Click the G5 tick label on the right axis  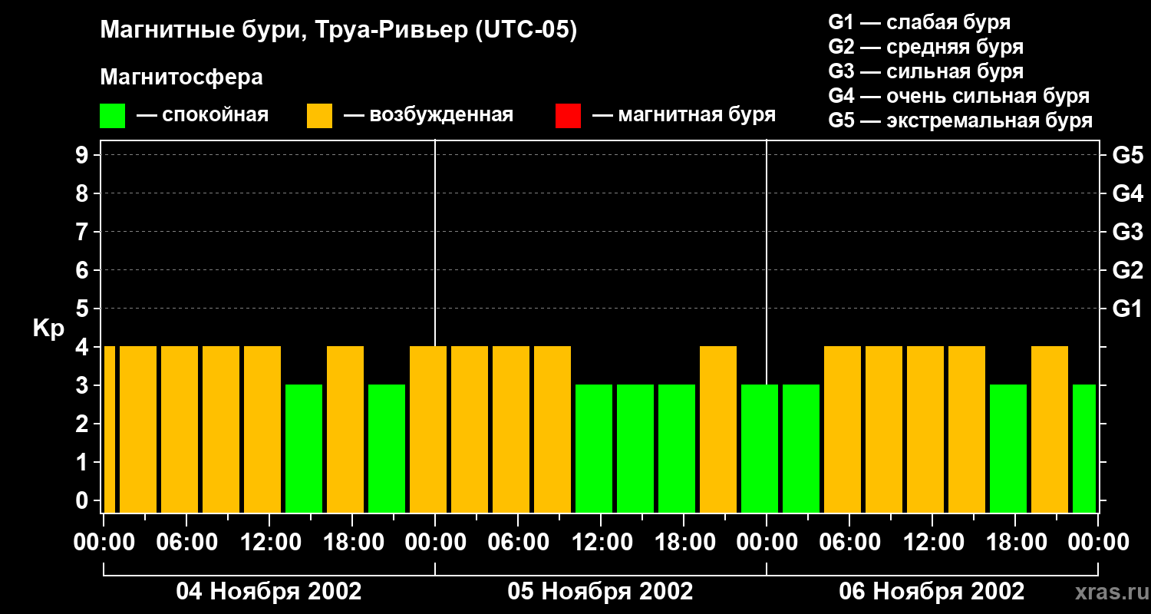[x=1127, y=155]
